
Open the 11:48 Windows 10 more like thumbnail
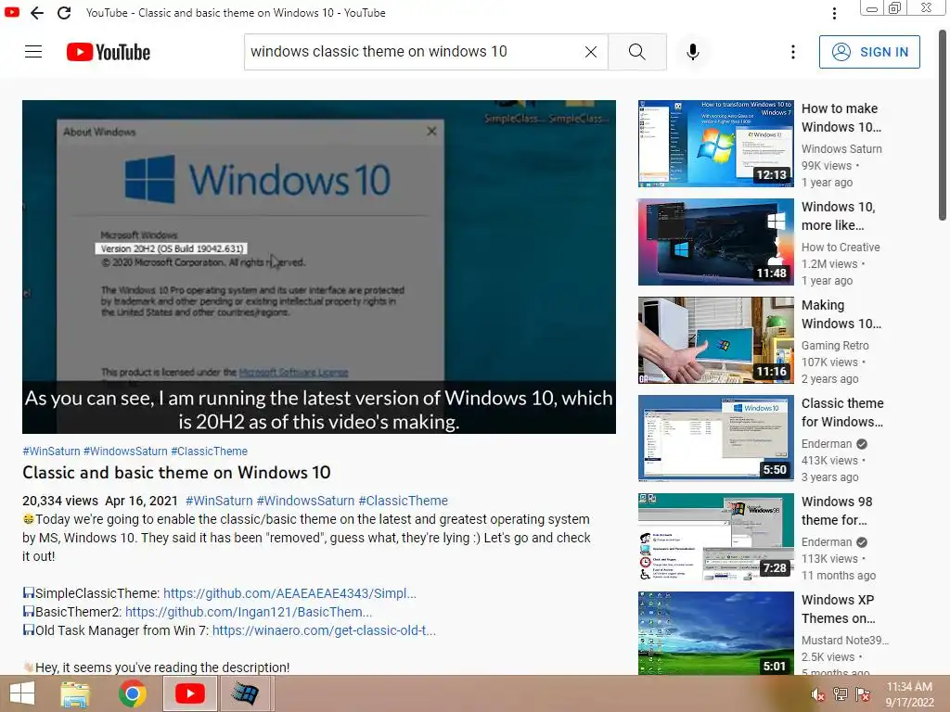715,242
